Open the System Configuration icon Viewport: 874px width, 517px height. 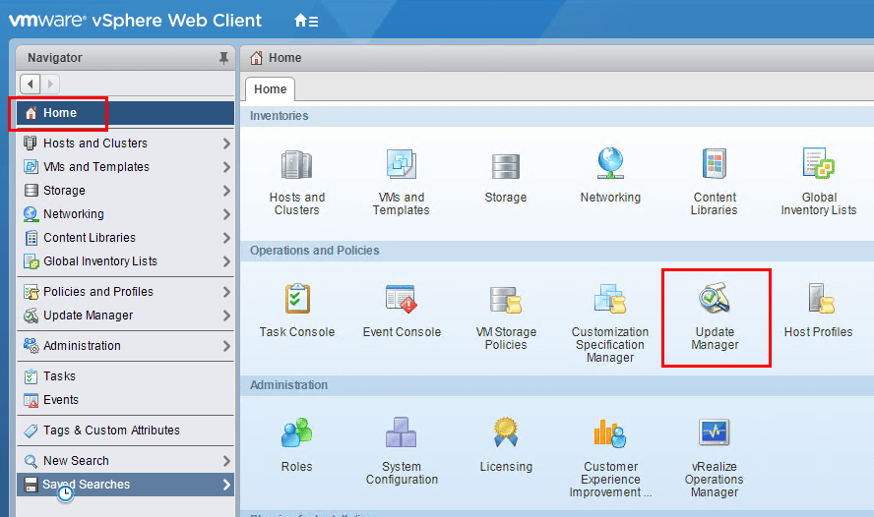(x=402, y=432)
